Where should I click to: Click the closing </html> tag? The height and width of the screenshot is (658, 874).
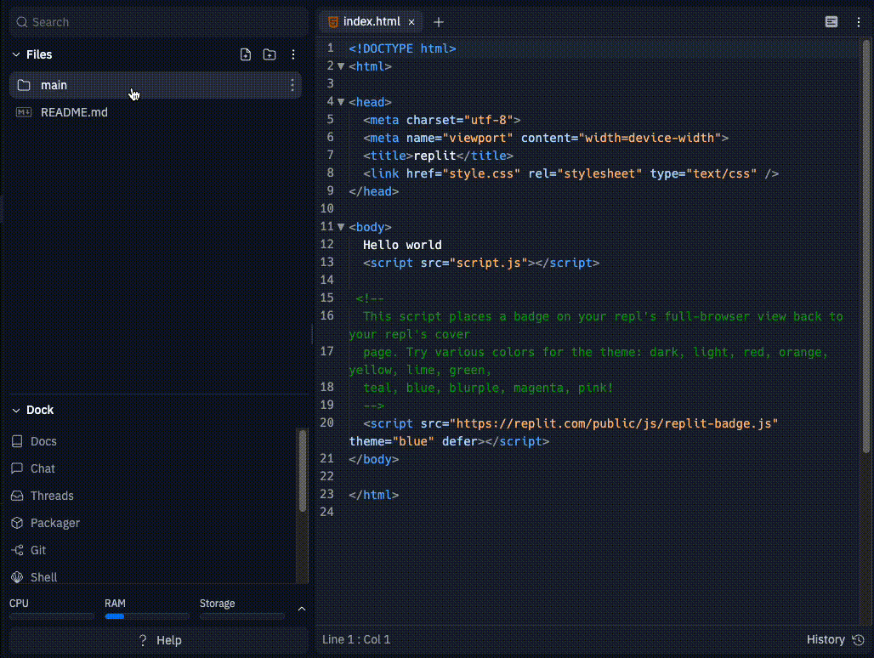[x=373, y=495]
